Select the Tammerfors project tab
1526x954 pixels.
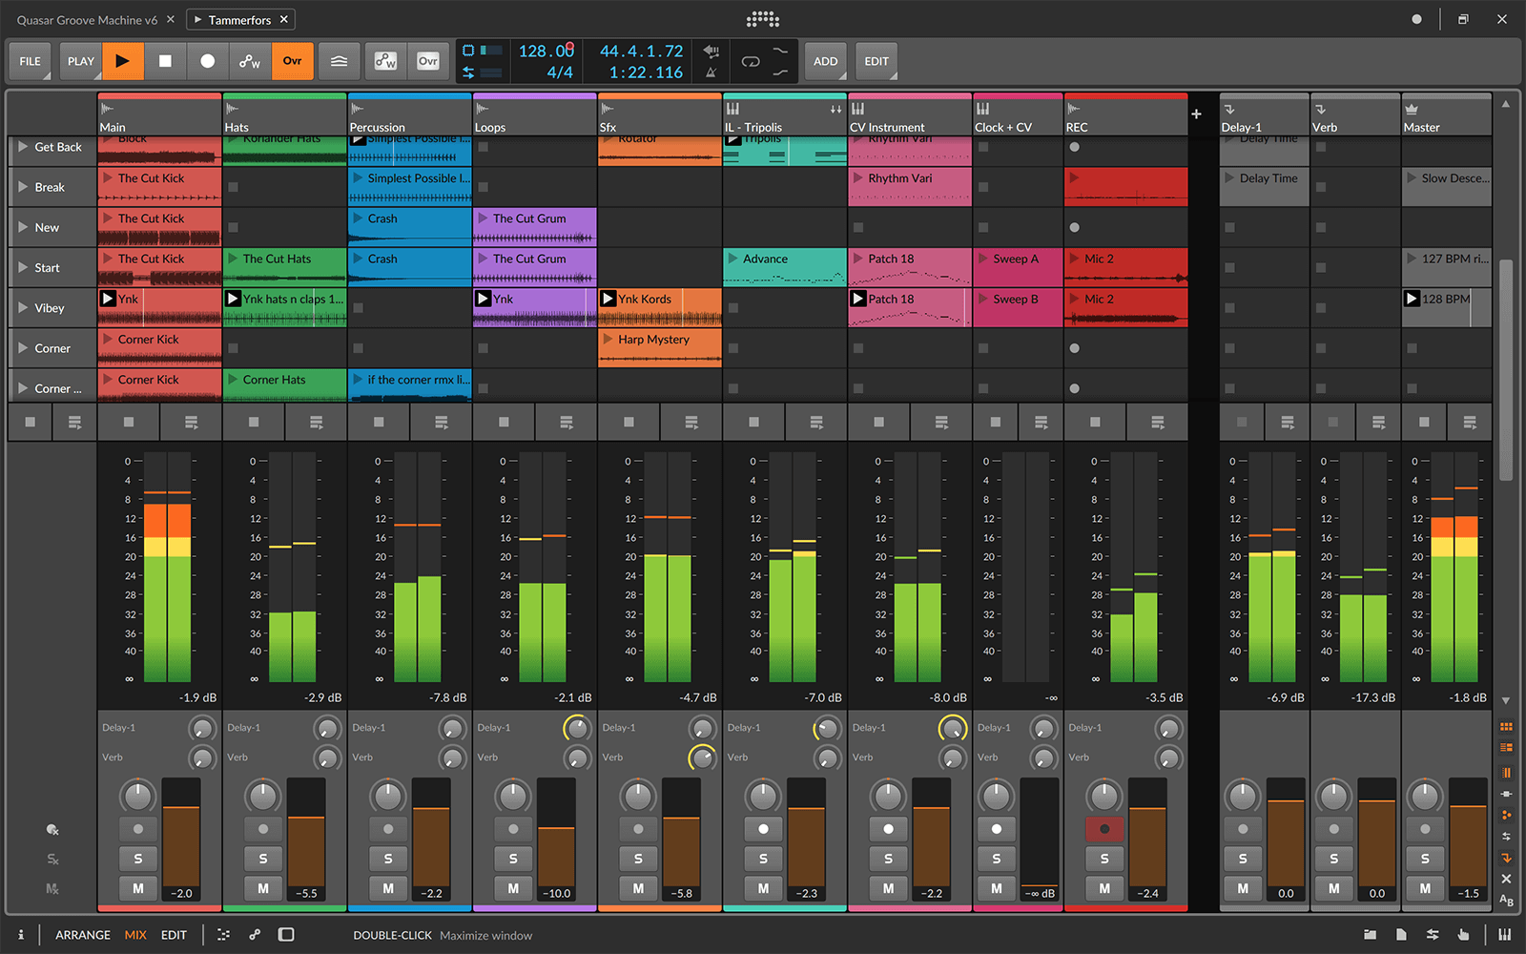pyautogui.click(x=238, y=19)
